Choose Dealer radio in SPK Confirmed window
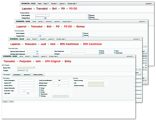 click(x=100, y=53)
